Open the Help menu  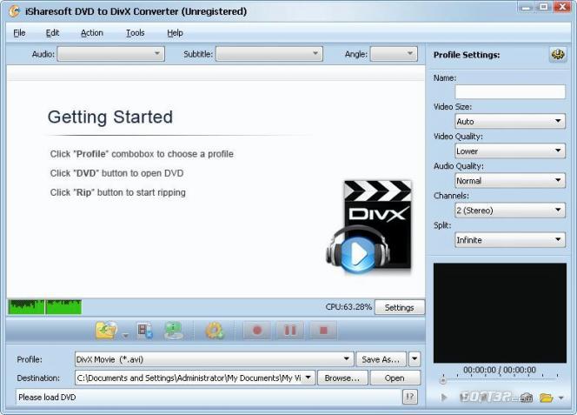pyautogui.click(x=175, y=33)
